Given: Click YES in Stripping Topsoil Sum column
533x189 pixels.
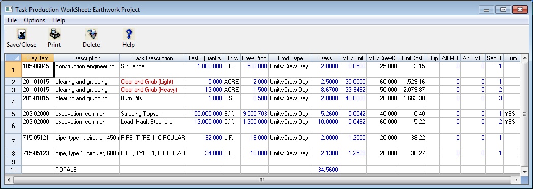Looking at the screenshot, I should [x=511, y=114].
